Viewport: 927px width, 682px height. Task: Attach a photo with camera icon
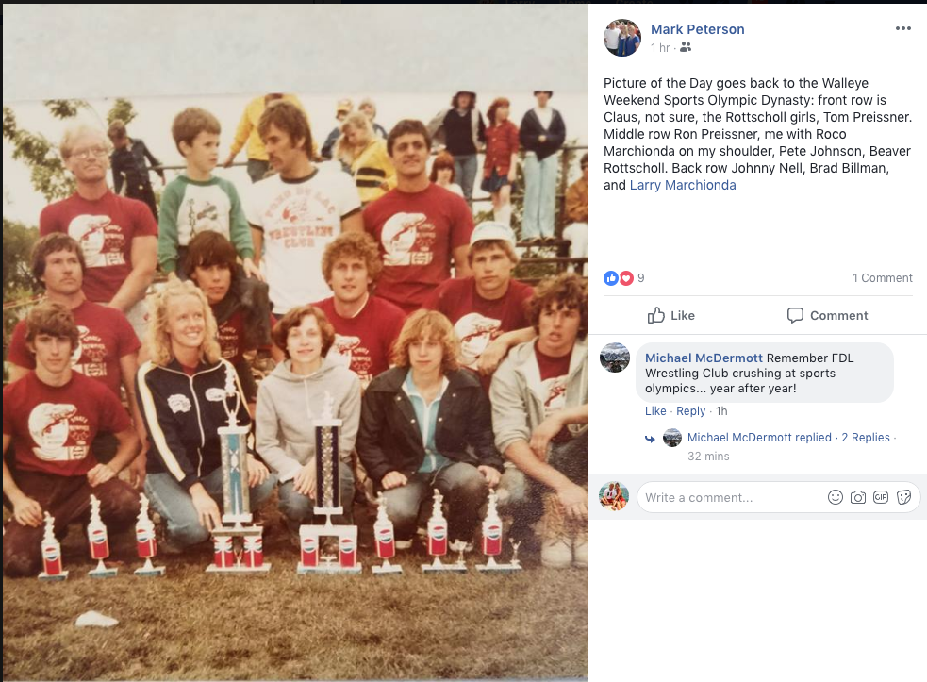pyautogui.click(x=858, y=497)
